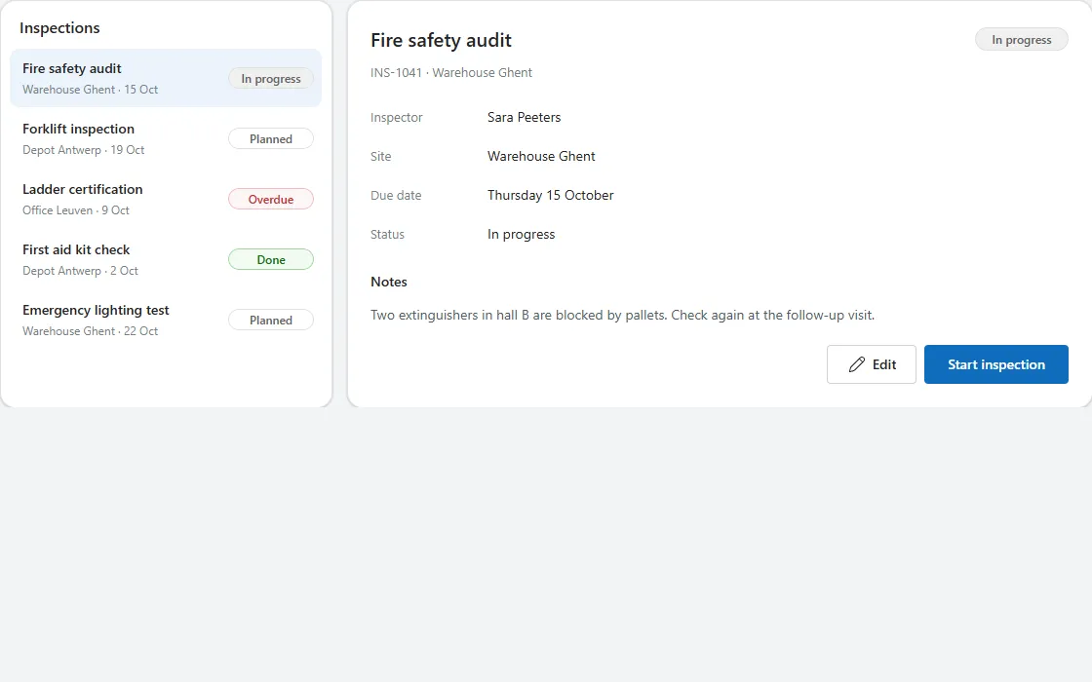1092x682 pixels.
Task: Select the First aid kit check entry
Action: [166, 259]
